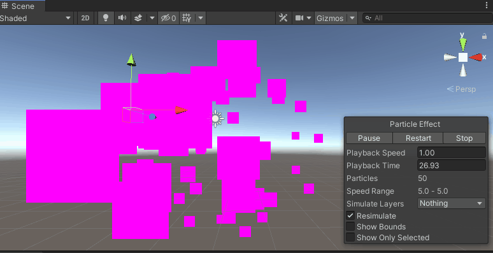Open effects options dropdown arrow
This screenshot has width=493, height=253.
click(x=152, y=18)
